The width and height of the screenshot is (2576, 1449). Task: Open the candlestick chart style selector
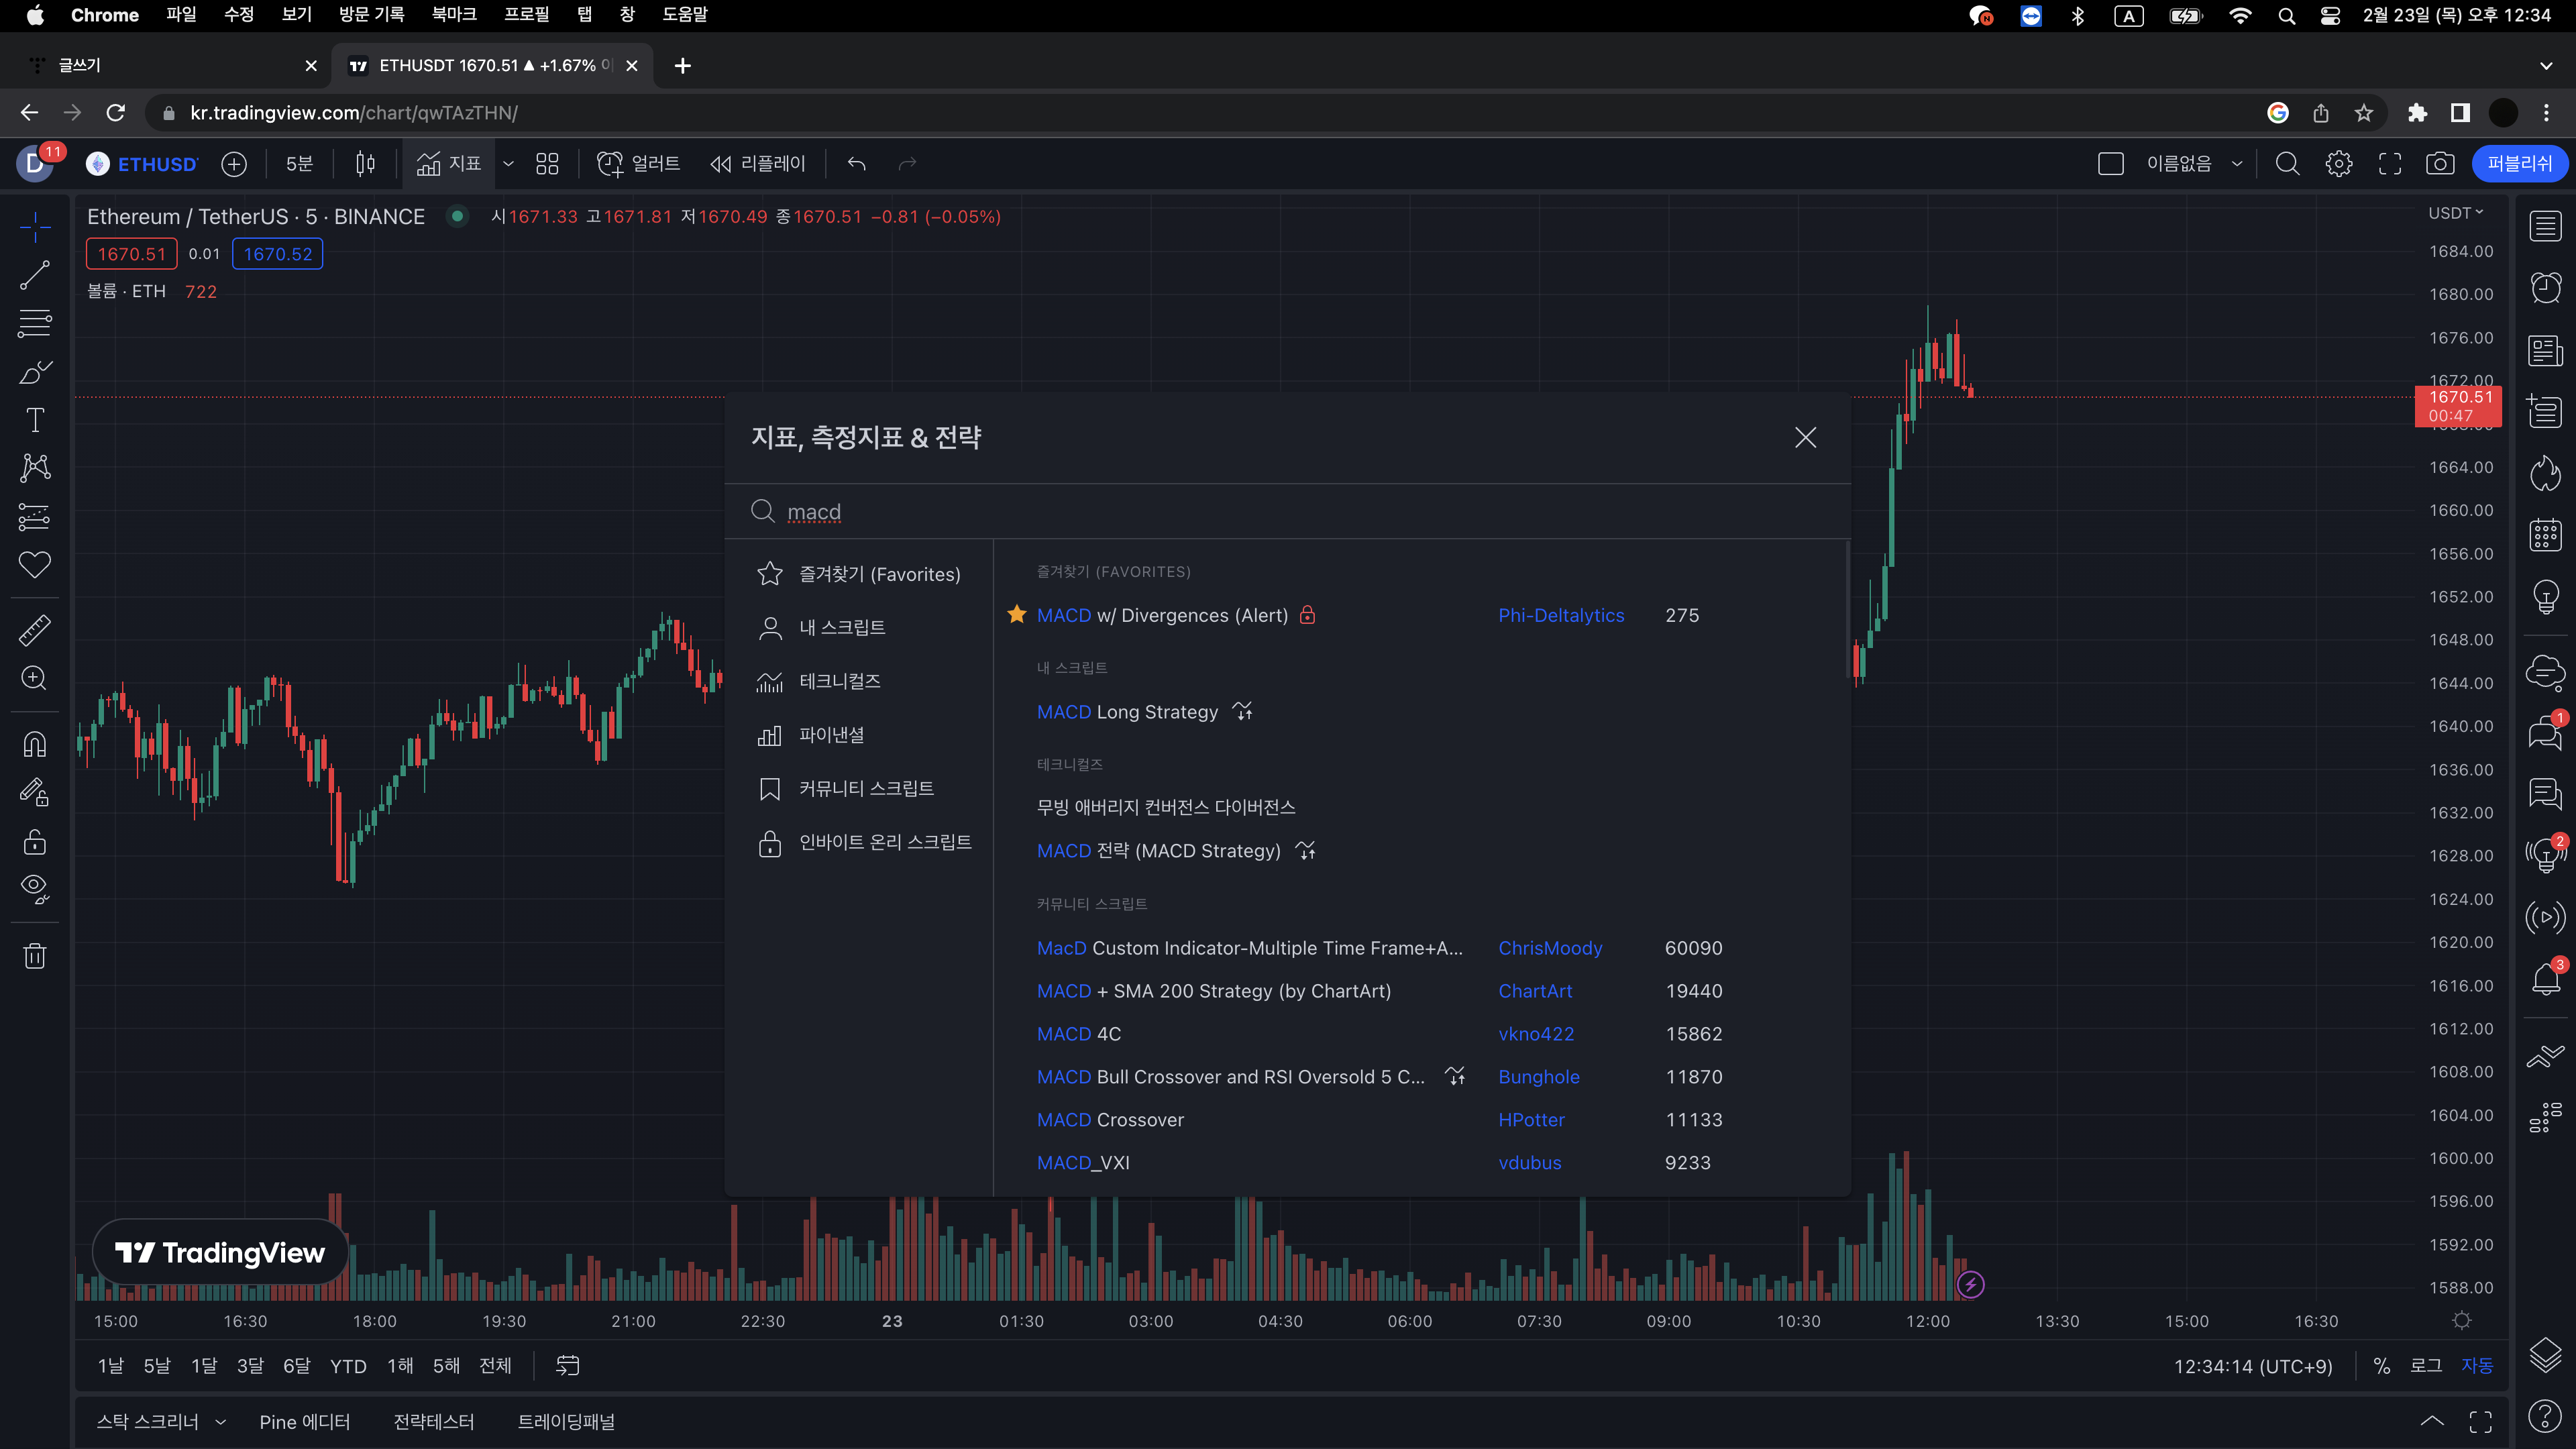(x=365, y=164)
